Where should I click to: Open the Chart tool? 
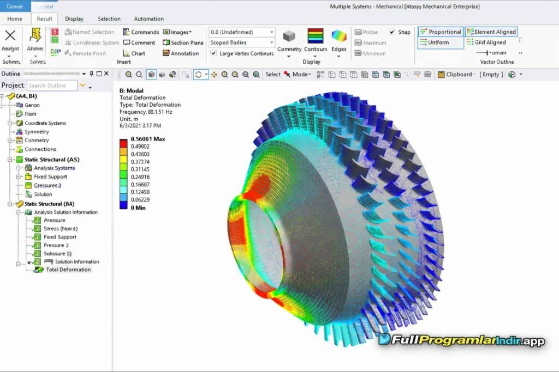pyautogui.click(x=135, y=53)
